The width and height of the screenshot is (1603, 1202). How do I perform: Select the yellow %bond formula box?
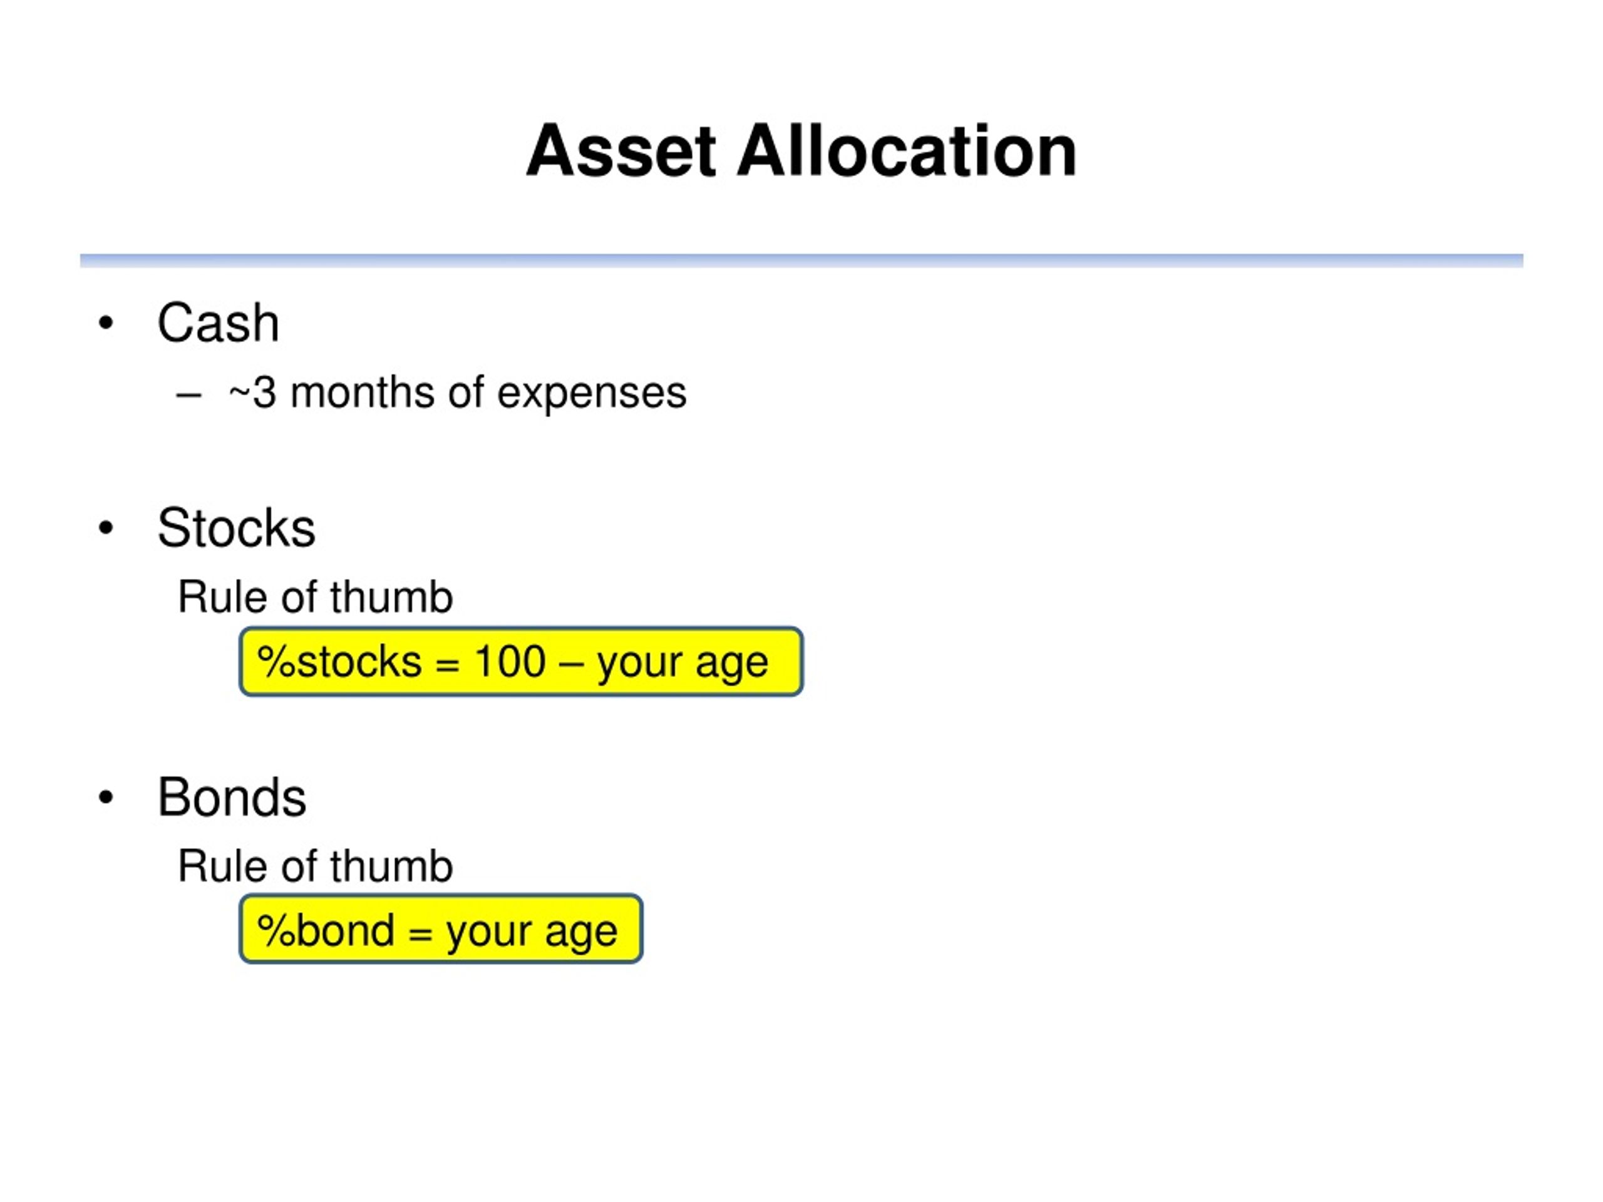coord(441,929)
